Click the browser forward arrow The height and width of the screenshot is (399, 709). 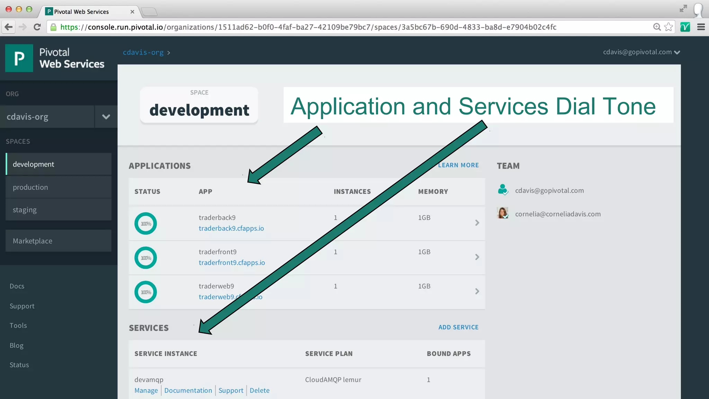tap(23, 27)
